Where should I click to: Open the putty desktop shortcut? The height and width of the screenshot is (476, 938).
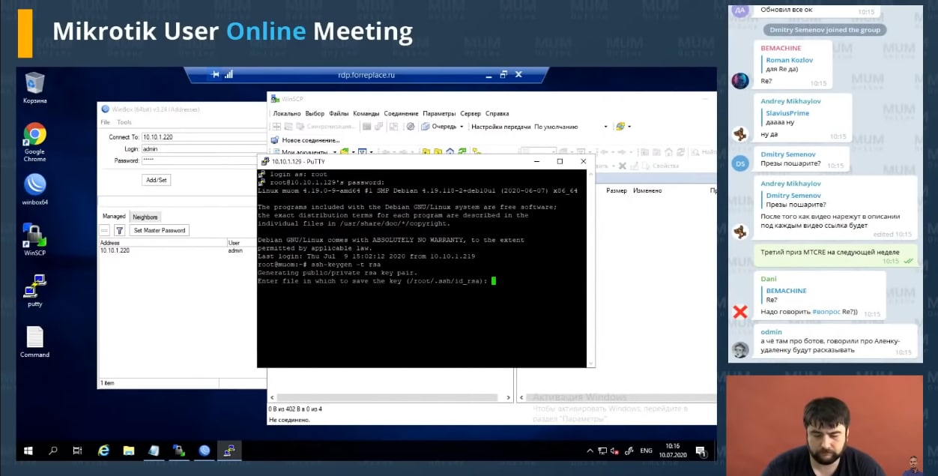pos(34,290)
